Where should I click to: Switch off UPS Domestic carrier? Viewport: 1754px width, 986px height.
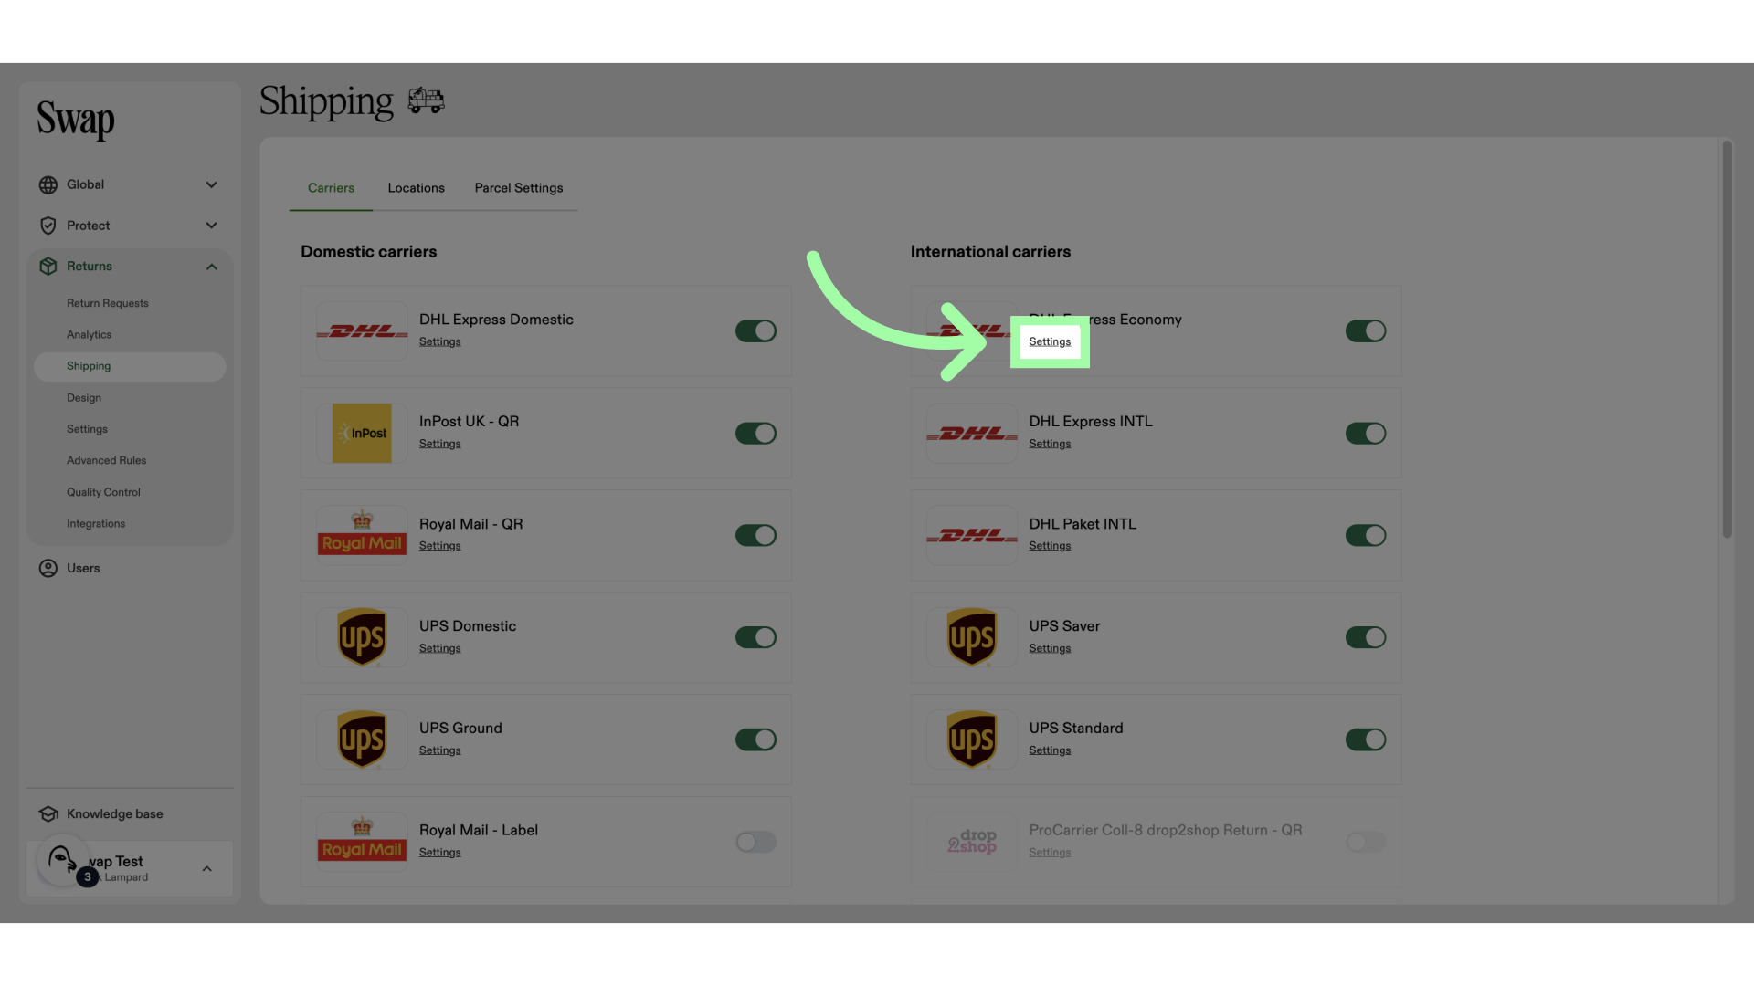click(x=755, y=637)
